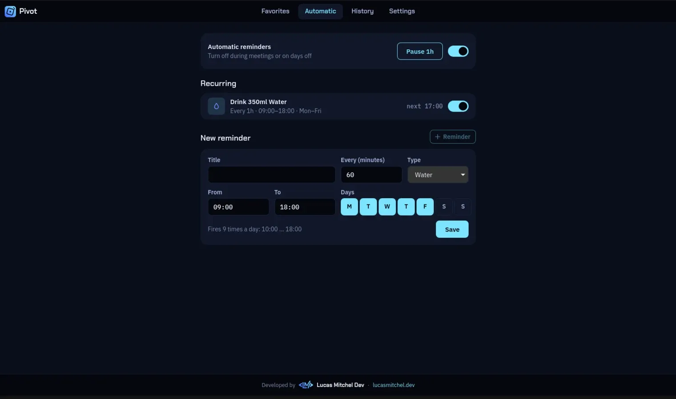This screenshot has height=399, width=676.
Task: Enable the Saturday day chip
Action: [x=444, y=207]
